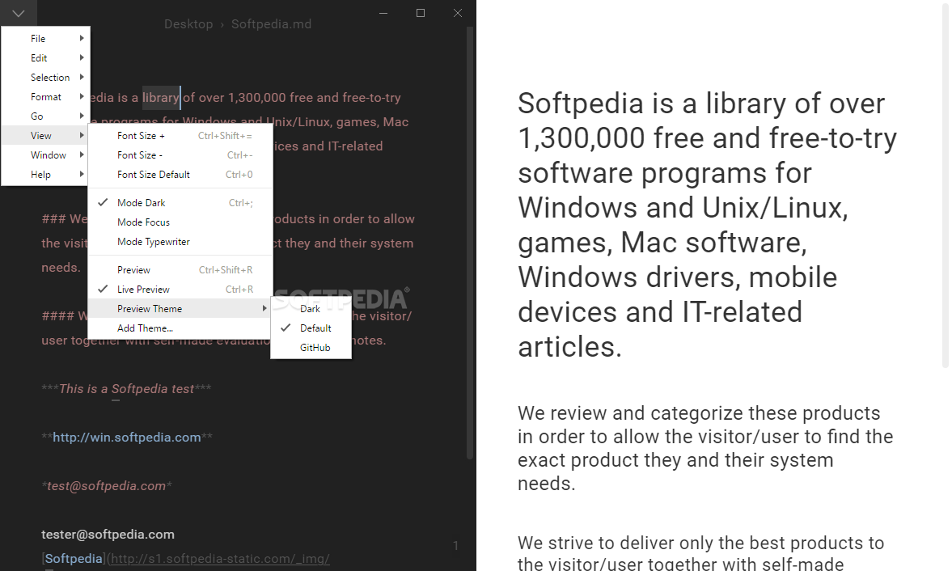Open the Selection menu
The image size is (952, 571).
coord(45,77)
